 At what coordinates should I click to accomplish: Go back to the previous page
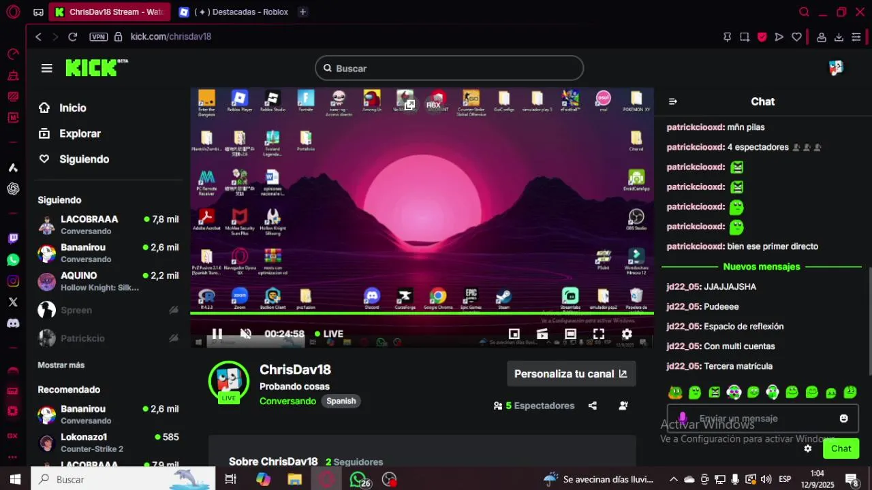[x=38, y=37]
